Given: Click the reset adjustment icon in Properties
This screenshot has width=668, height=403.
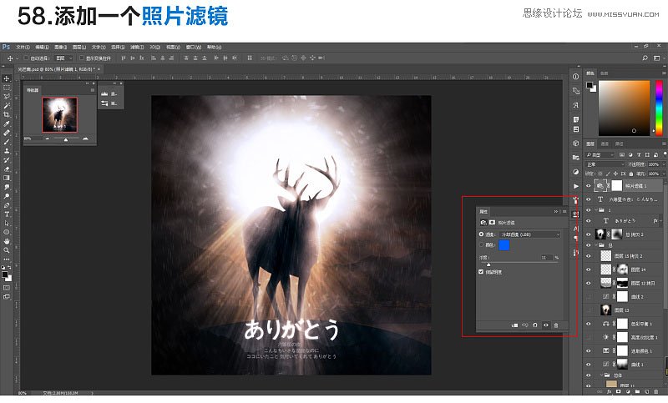Looking at the screenshot, I should click(x=535, y=325).
